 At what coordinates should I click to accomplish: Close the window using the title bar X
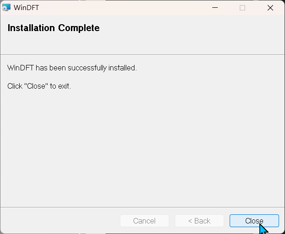(270, 8)
